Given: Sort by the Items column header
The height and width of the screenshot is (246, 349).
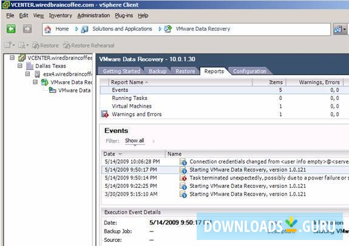Looking at the screenshot, I should point(269,82).
